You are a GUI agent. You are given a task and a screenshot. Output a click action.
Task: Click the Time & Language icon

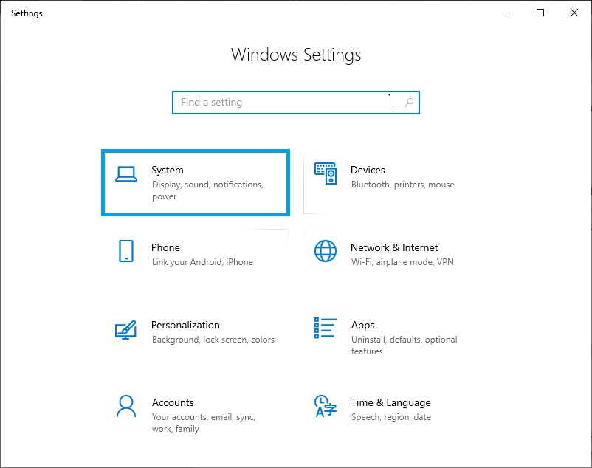click(x=325, y=406)
